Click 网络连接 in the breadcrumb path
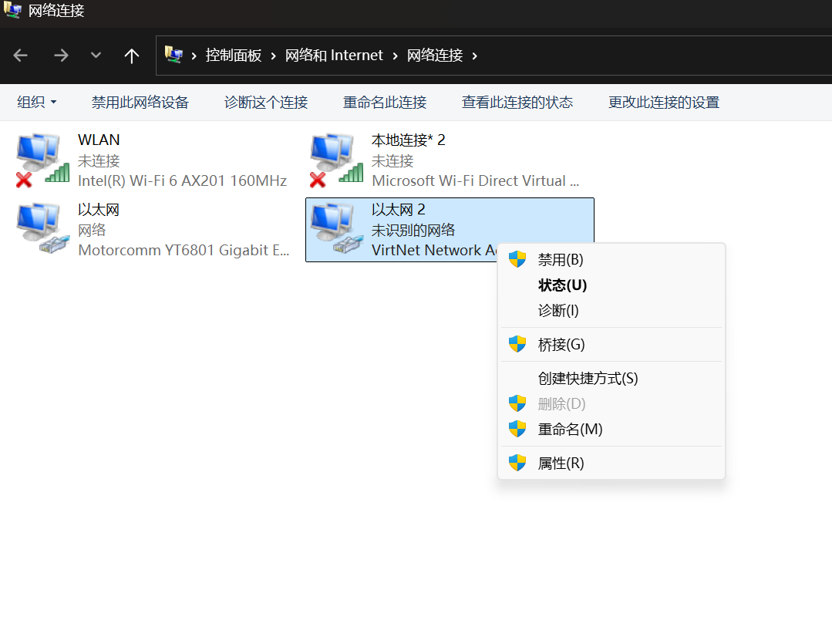The width and height of the screenshot is (832, 644). [435, 56]
